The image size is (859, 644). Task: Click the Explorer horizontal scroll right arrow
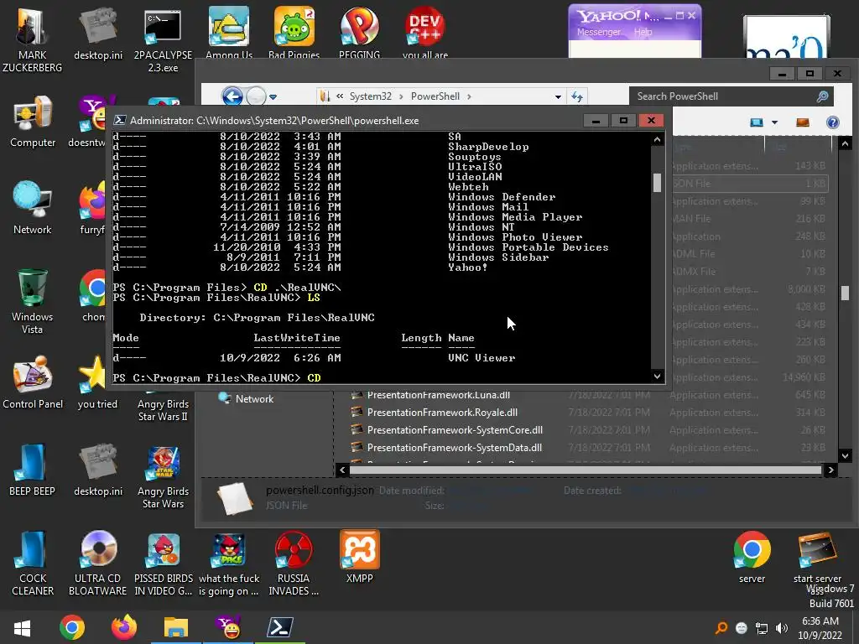point(830,470)
